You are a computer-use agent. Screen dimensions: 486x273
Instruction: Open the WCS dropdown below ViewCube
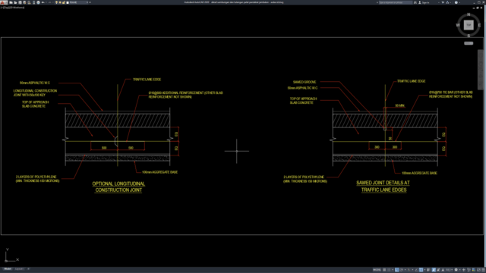click(x=469, y=43)
